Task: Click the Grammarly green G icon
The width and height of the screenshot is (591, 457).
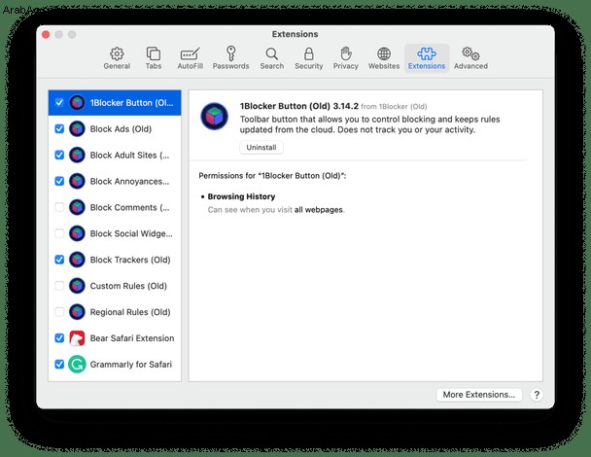Action: (x=77, y=365)
